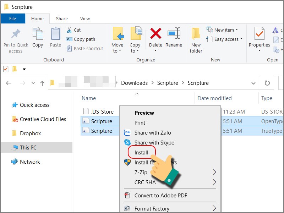This screenshot has width=284, height=213.
Task: Choose Install from the context menu
Action: click(141, 153)
